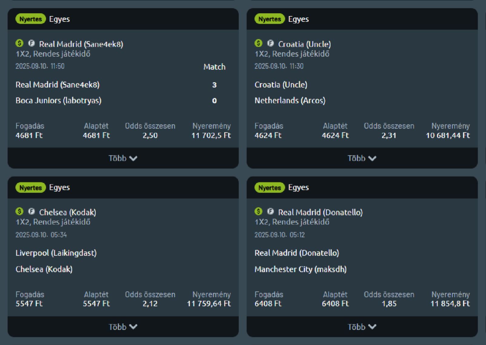The width and height of the screenshot is (486, 345).
Task: Click Boca Juniors' score of 0
Action: (215, 101)
